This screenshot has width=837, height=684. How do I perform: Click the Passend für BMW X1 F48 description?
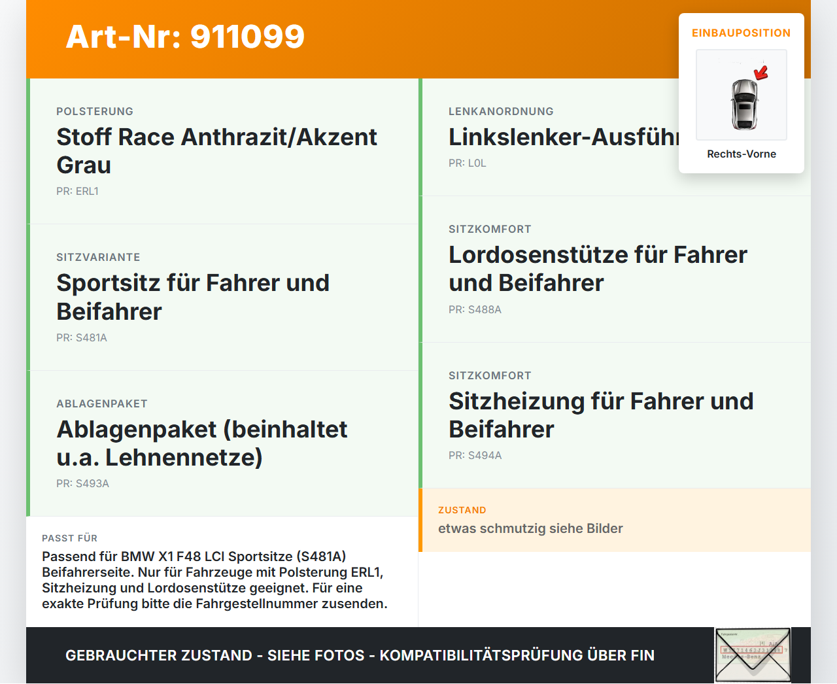tap(214, 580)
